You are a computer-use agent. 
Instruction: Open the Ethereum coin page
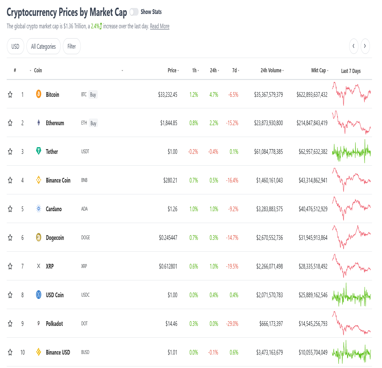(x=55, y=123)
